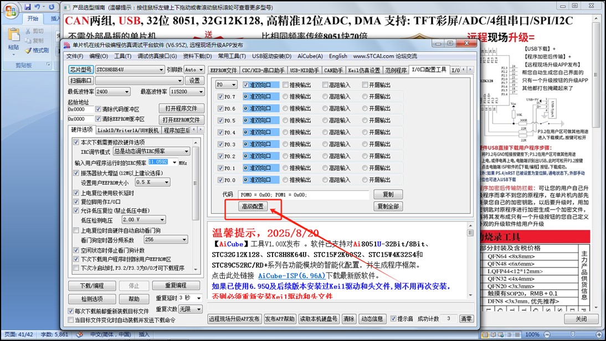This screenshot has width=606, height=341.
Task: Open the 文件(F) menu
Action: point(75,56)
